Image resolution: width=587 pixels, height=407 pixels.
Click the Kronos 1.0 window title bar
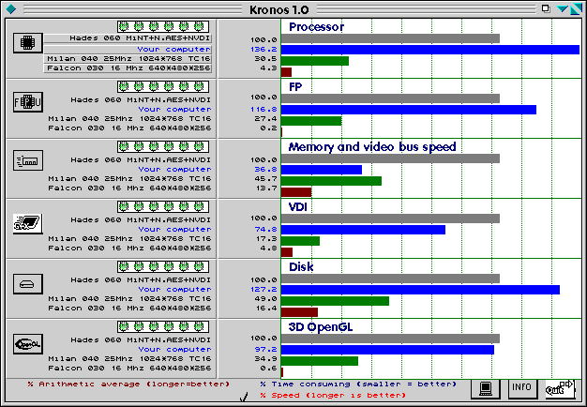tap(293, 8)
